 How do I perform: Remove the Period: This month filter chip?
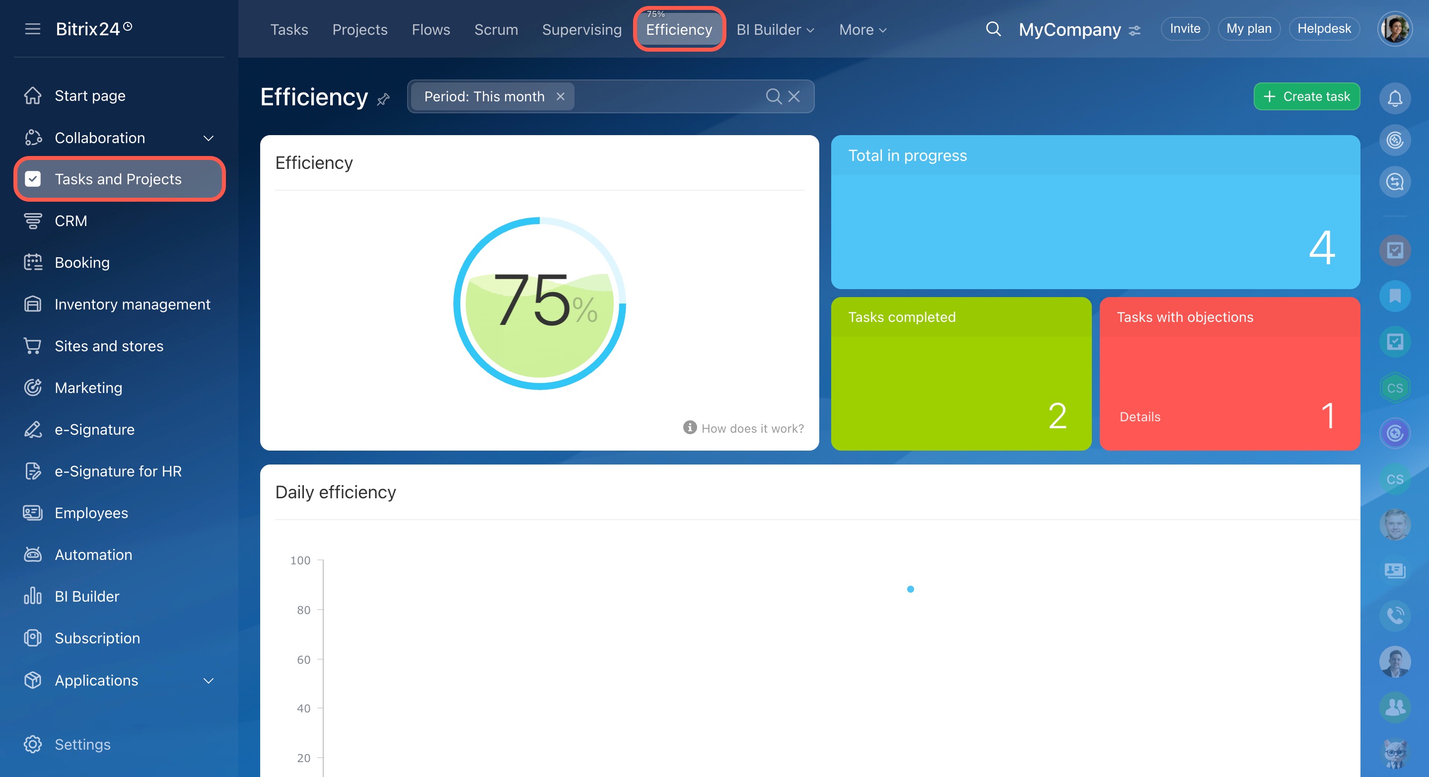(560, 96)
